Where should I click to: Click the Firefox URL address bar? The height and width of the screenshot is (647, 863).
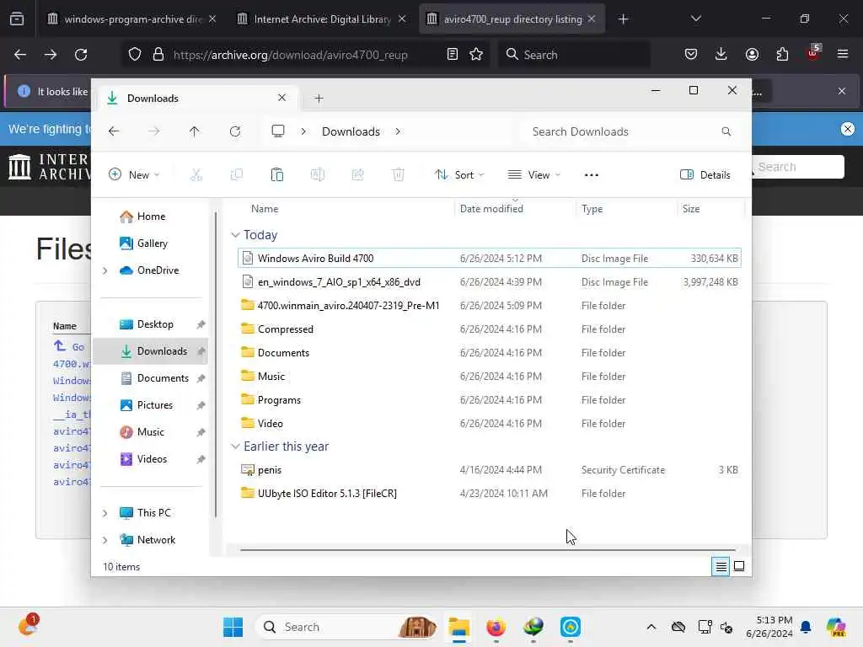click(291, 55)
